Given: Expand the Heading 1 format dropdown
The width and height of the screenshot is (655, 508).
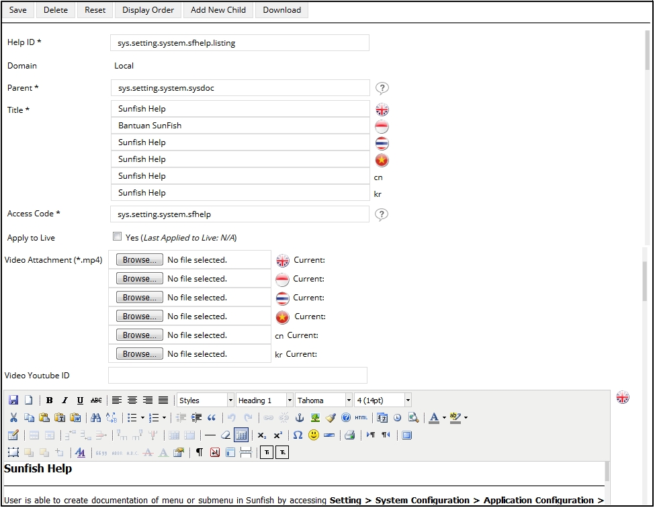Looking at the screenshot, I should [x=265, y=400].
